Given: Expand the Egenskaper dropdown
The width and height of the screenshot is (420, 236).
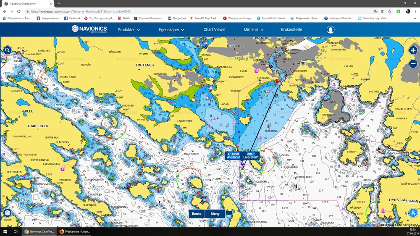Looking at the screenshot, I should [171, 29].
